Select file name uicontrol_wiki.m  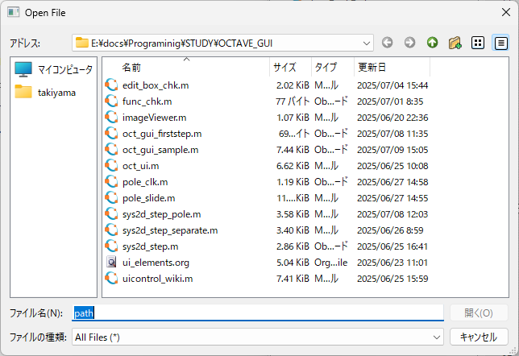(x=158, y=279)
